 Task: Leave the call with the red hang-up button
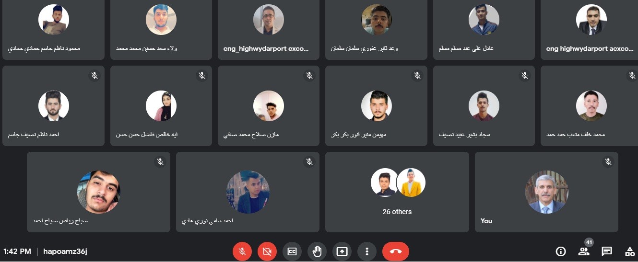pyautogui.click(x=396, y=251)
